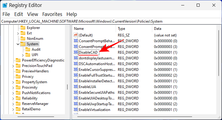Open the Help menu
Image resolution: width=222 pixels, height=120 pixels.
coord(72,14)
